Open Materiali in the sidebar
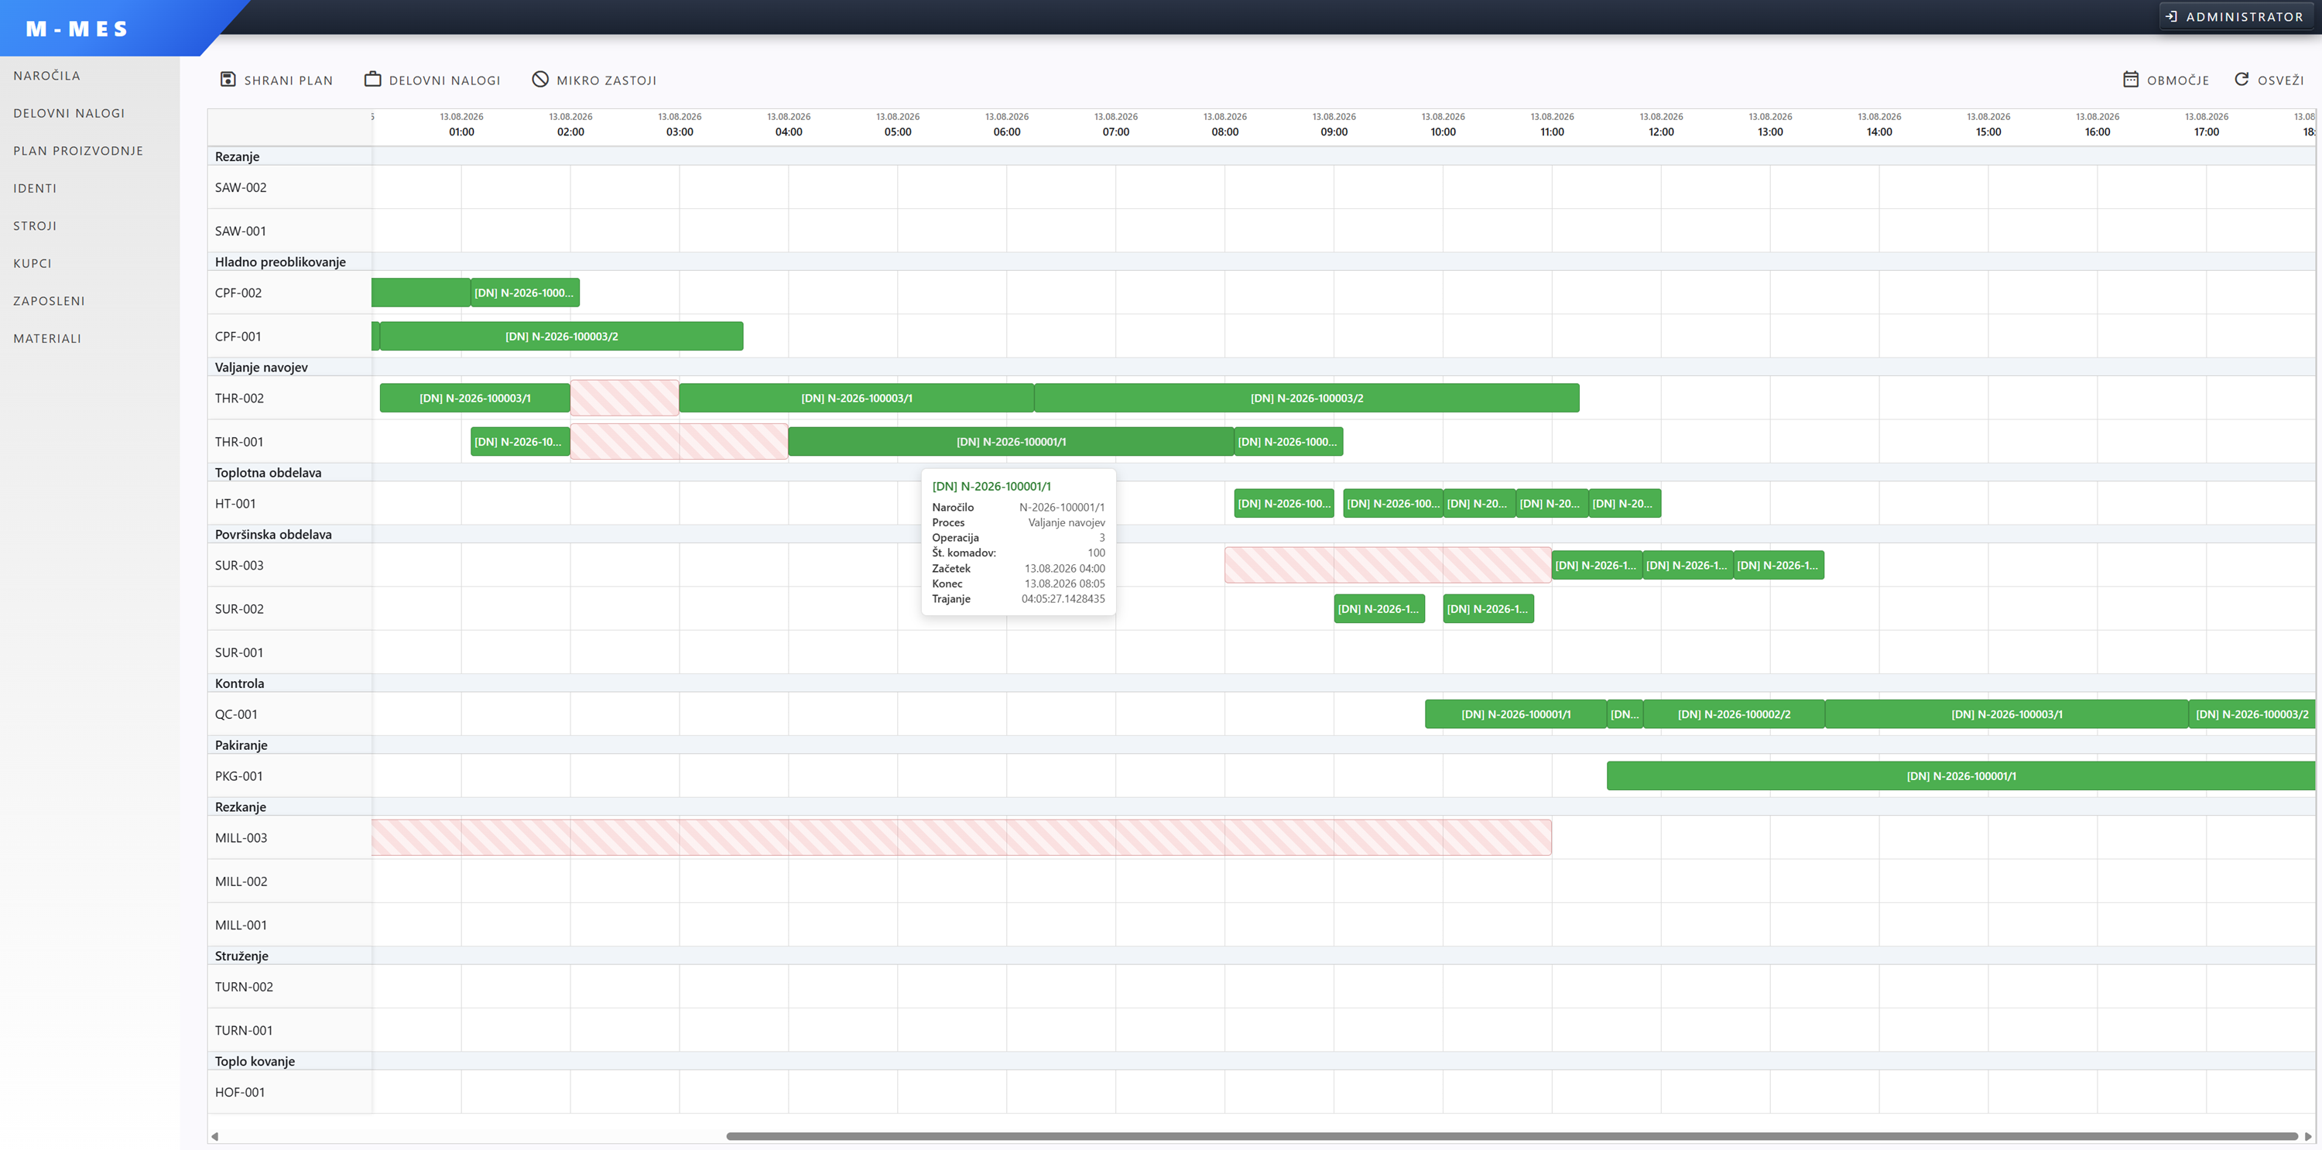The width and height of the screenshot is (2322, 1150). pos(48,339)
